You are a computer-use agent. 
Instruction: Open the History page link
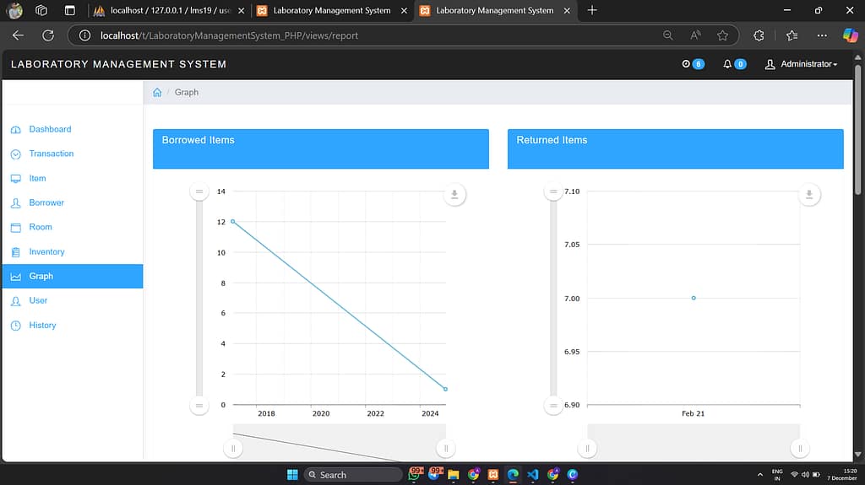[x=42, y=325]
